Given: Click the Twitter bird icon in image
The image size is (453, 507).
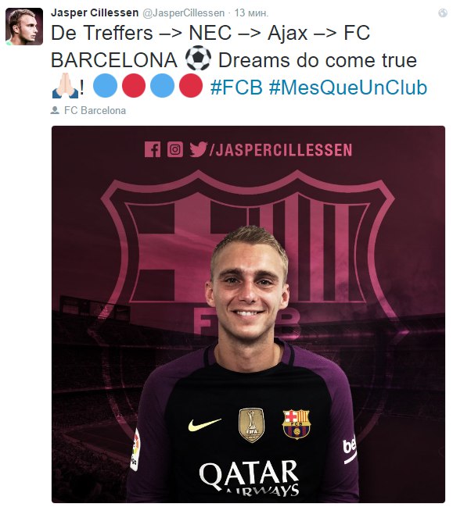Looking at the screenshot, I should (199, 149).
